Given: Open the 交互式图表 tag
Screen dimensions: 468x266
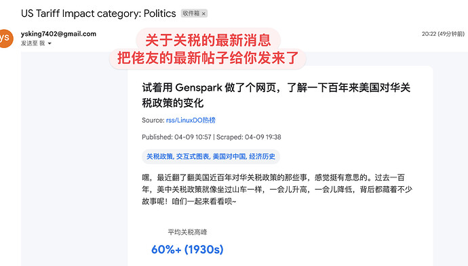Looking at the screenshot, I should click(x=193, y=156).
